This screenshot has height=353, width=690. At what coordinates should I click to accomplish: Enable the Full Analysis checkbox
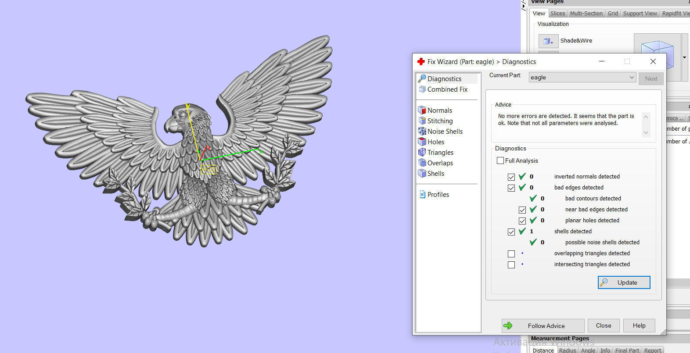pyautogui.click(x=500, y=160)
